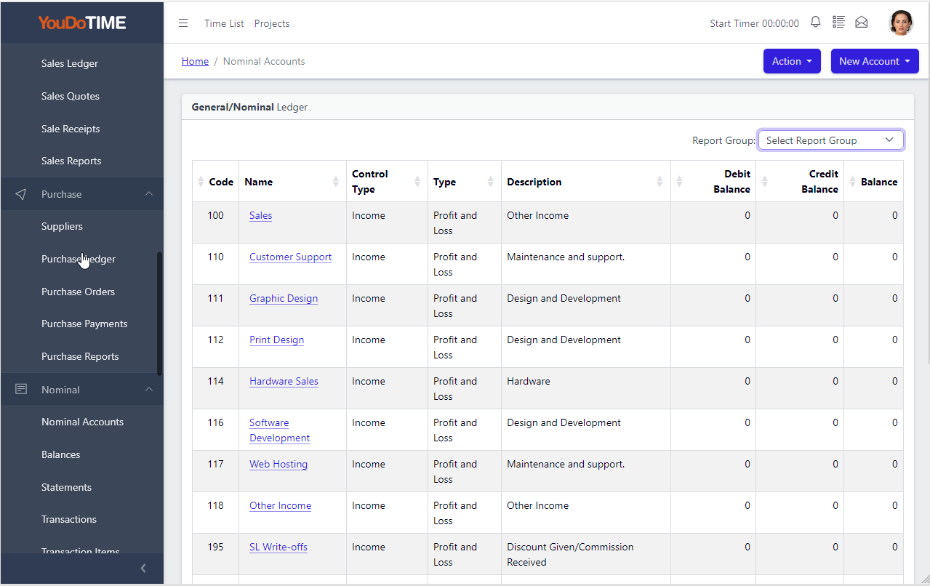Open the Web Hosting account link
The height and width of the screenshot is (586, 930).
click(x=278, y=464)
